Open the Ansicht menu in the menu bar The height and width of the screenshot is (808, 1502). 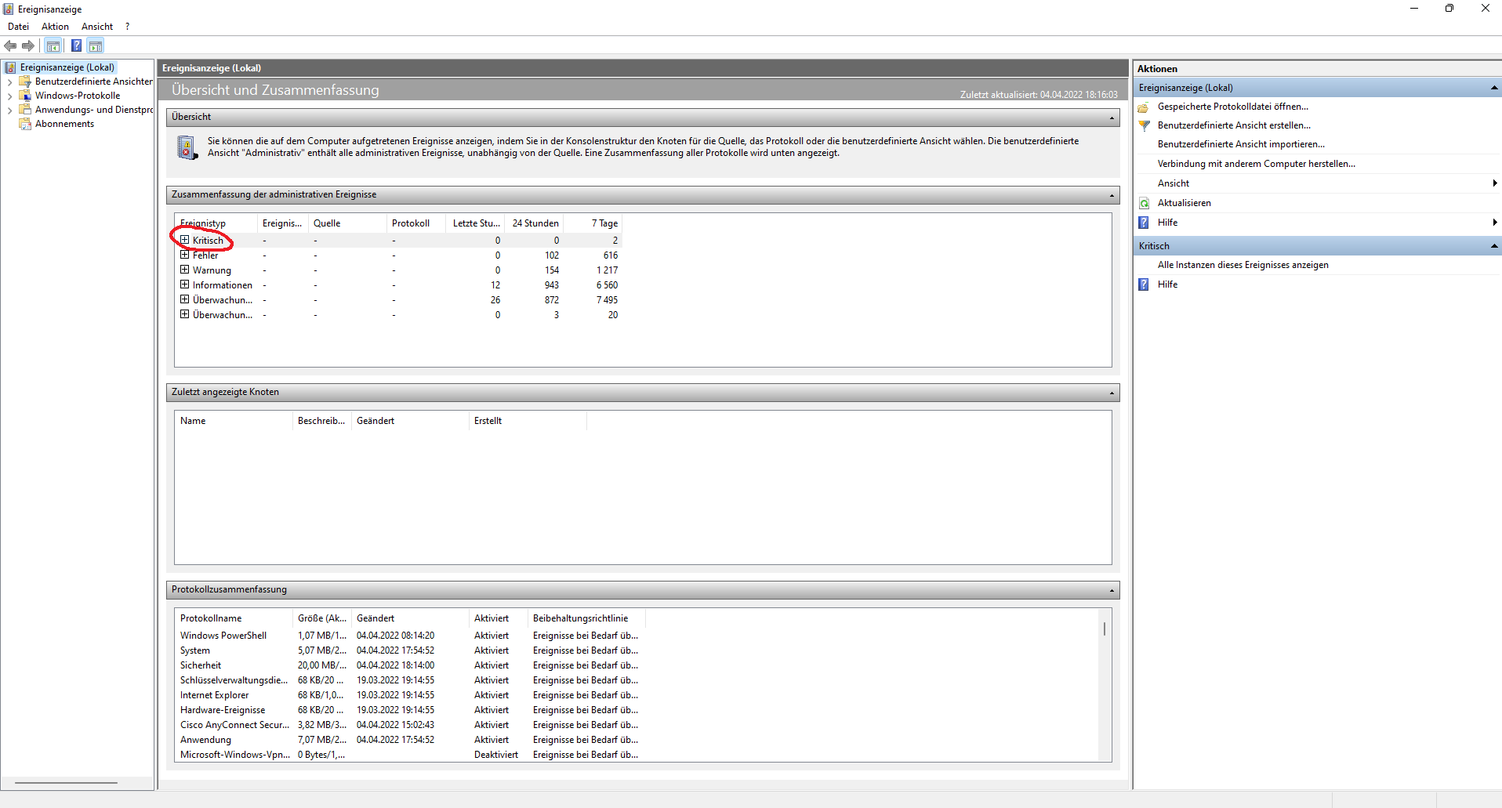[97, 27]
